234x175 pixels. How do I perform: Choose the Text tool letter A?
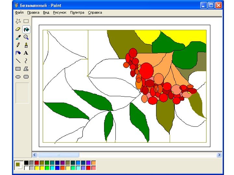(x=26, y=53)
